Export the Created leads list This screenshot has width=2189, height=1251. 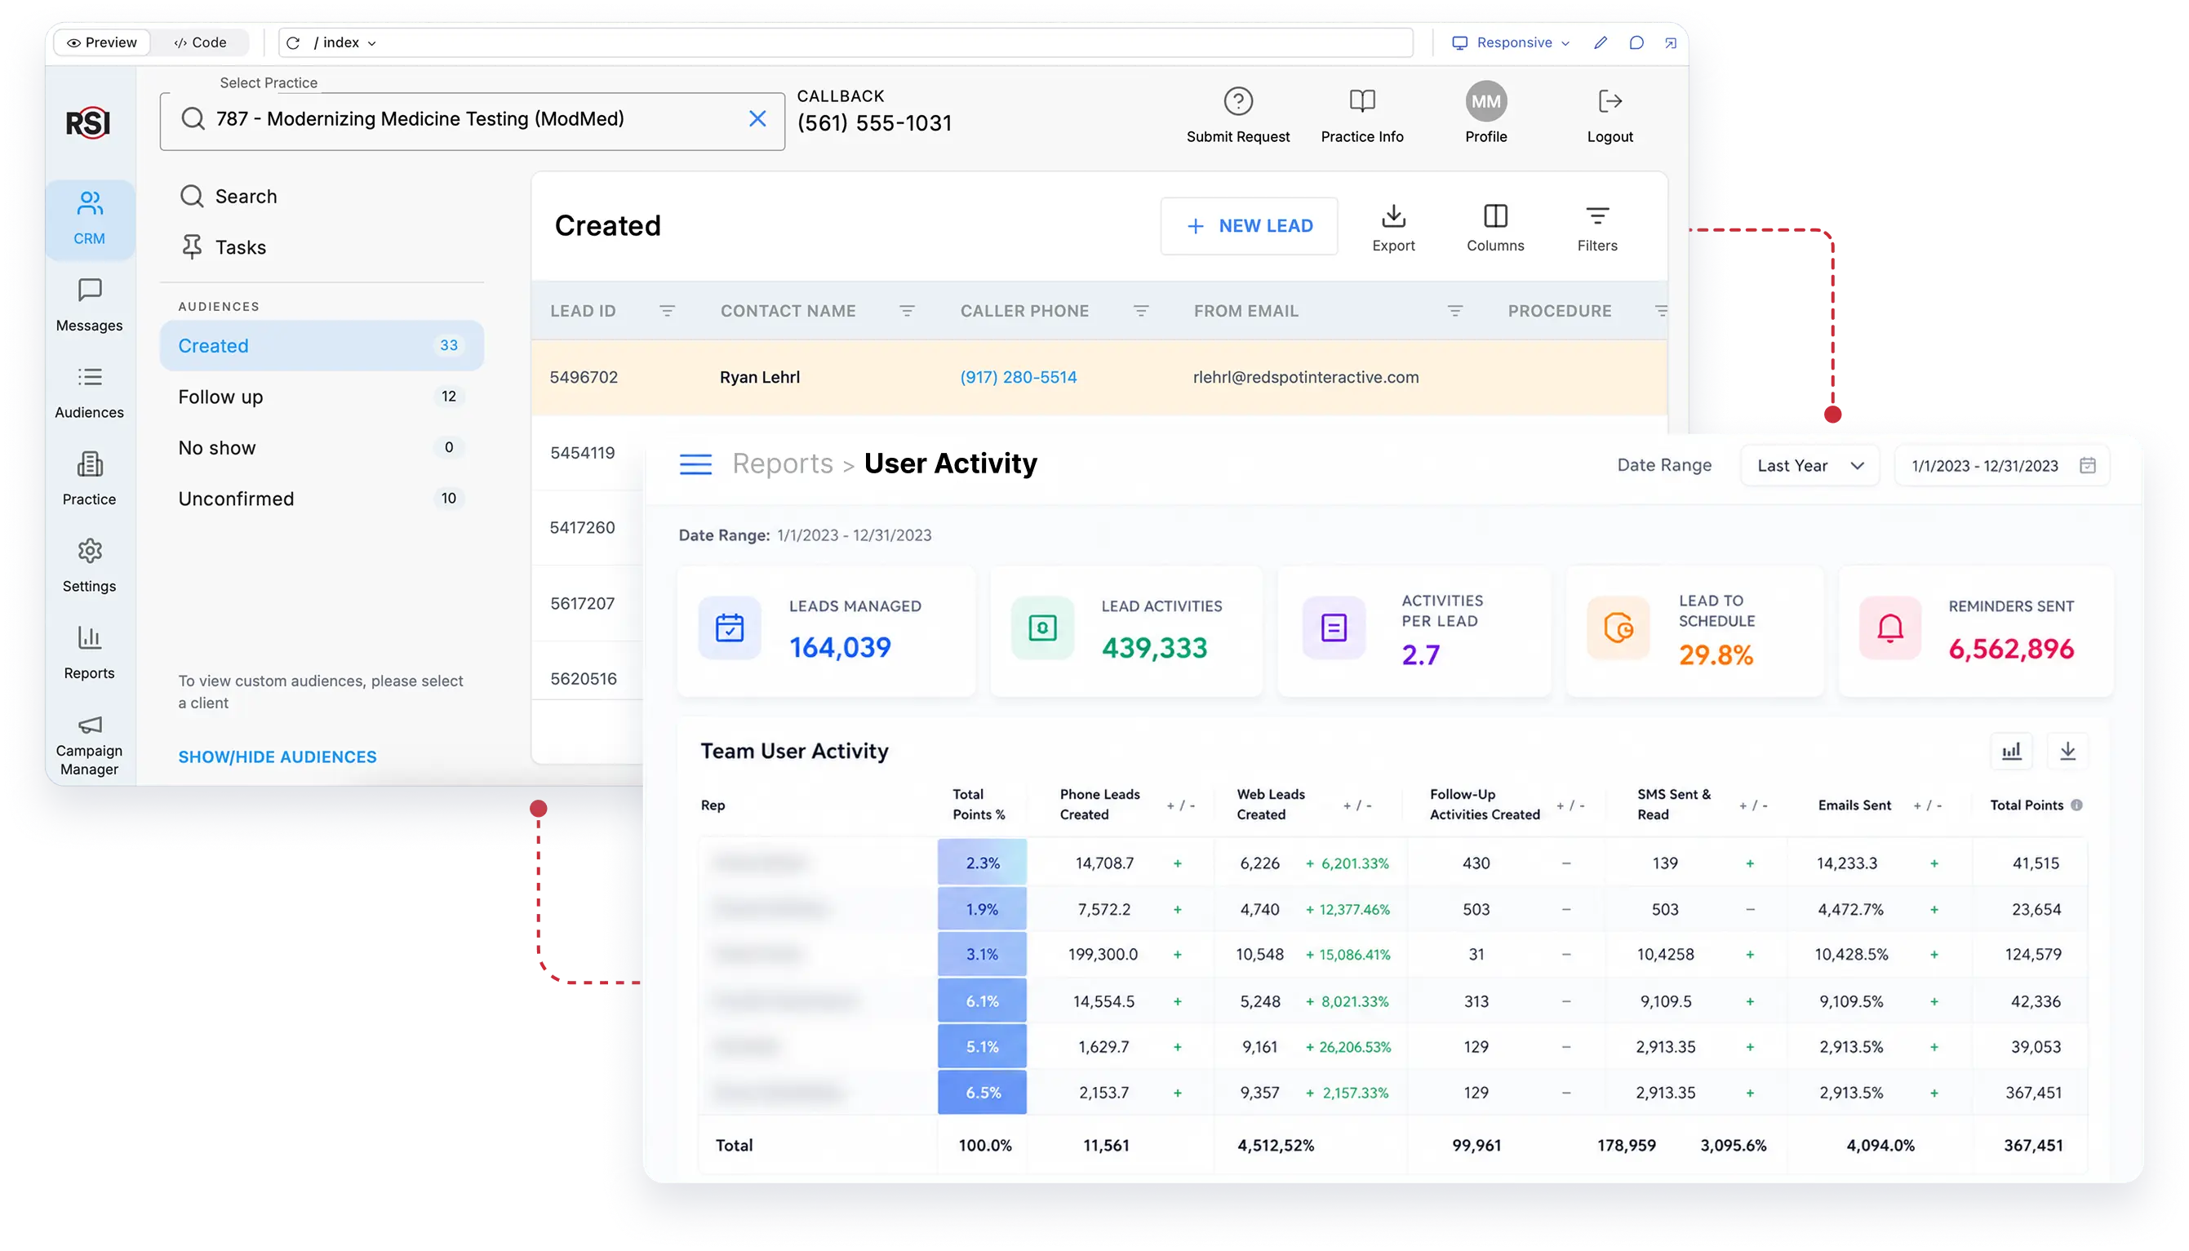(x=1392, y=228)
